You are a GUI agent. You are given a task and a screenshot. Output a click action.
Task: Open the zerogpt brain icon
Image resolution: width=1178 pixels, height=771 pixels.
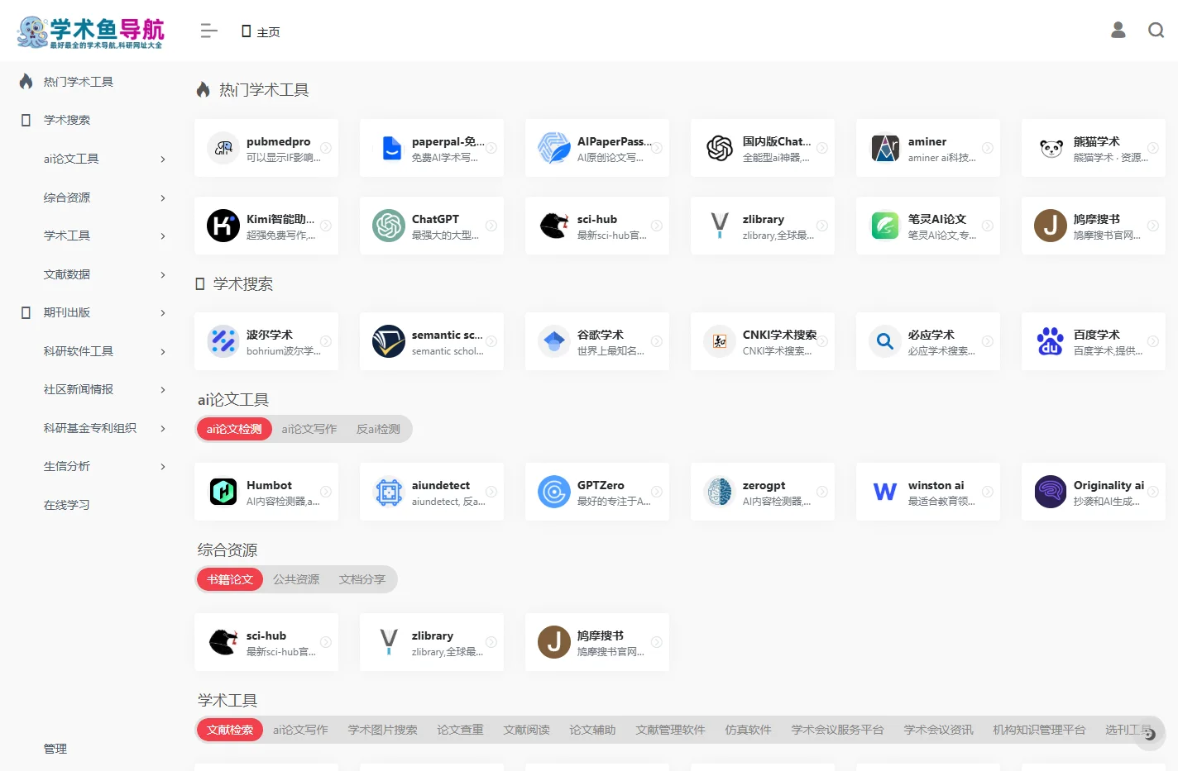pos(720,492)
